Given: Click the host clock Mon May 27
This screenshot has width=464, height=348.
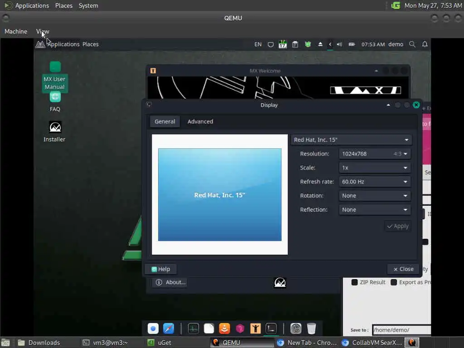Looking at the screenshot, I should [x=433, y=5].
